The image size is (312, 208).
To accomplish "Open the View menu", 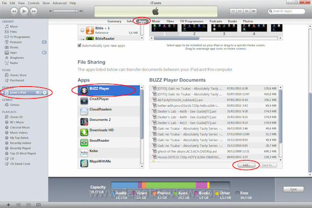I will point(22,3).
